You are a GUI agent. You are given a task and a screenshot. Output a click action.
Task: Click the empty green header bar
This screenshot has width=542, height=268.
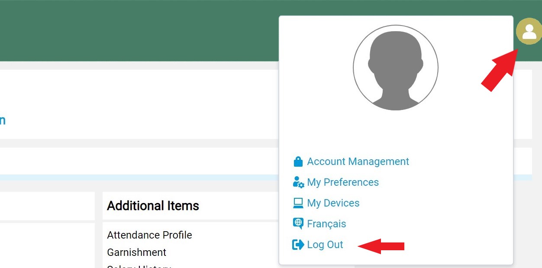pyautogui.click(x=139, y=30)
